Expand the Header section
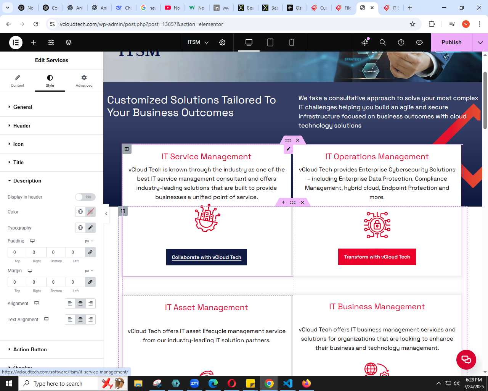 point(51,126)
